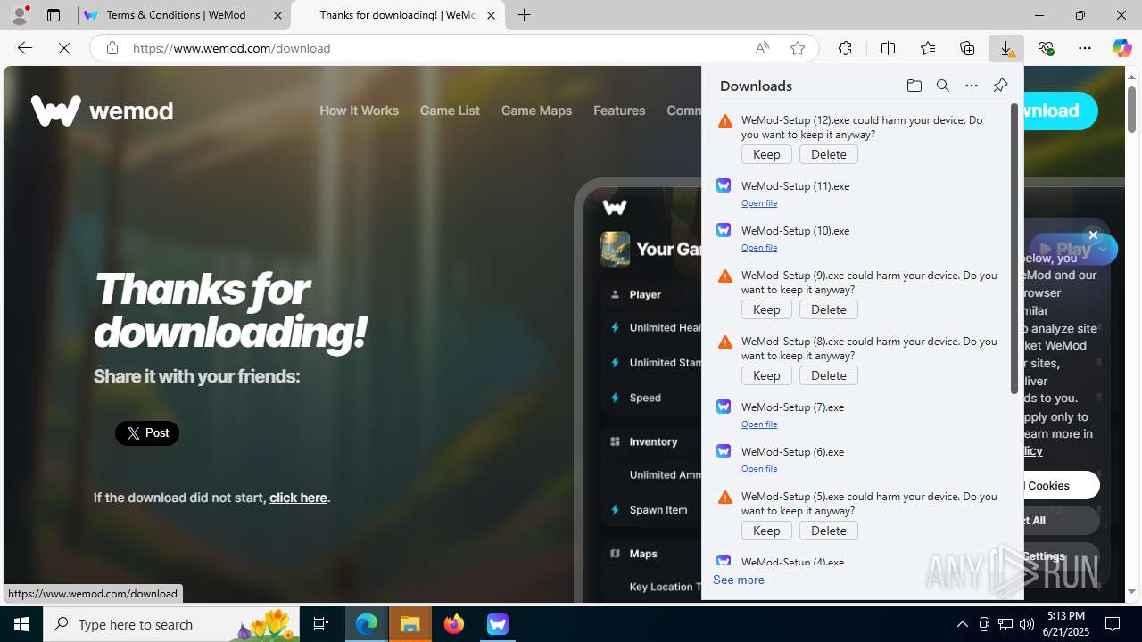
Task: Click X Post share button
Action: 147,433
